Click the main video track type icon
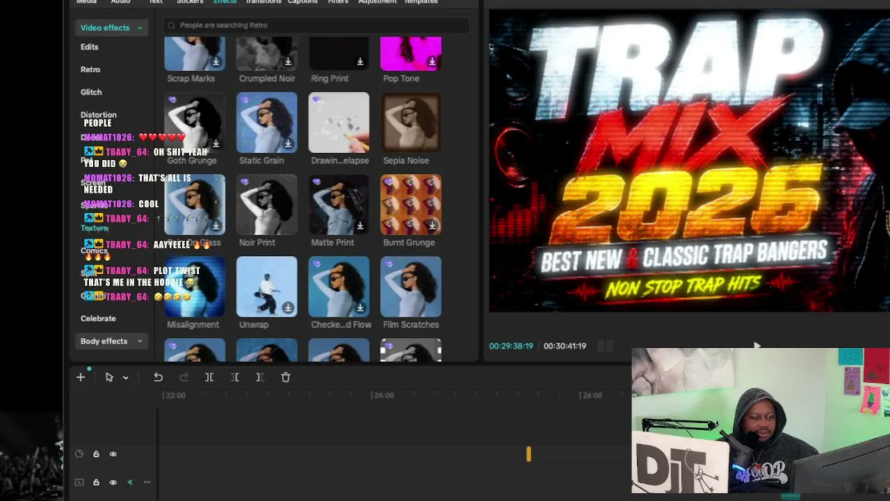This screenshot has height=501, width=890. [x=79, y=482]
